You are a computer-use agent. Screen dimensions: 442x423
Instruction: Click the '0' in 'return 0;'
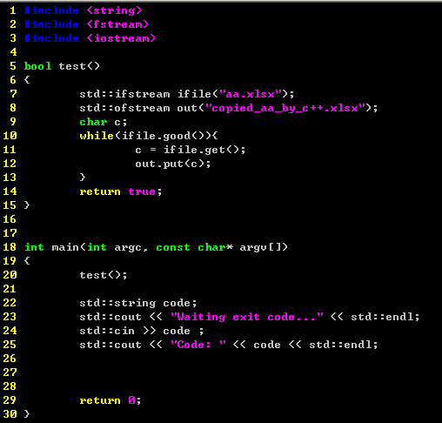[x=131, y=400]
